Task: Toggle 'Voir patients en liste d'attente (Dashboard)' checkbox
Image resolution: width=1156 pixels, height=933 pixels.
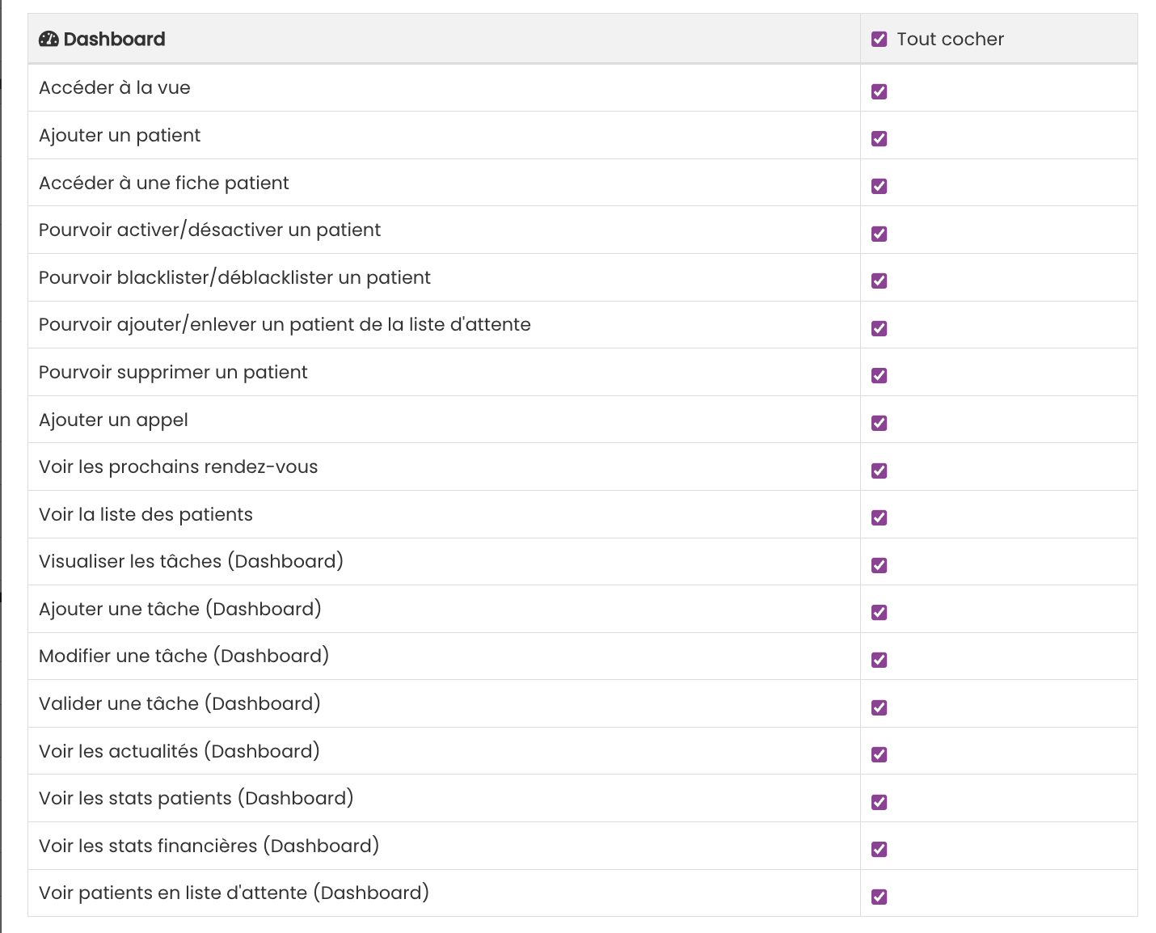Action: 880,897
